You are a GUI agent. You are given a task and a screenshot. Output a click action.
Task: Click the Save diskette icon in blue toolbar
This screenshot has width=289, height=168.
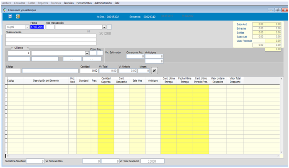(10, 17)
